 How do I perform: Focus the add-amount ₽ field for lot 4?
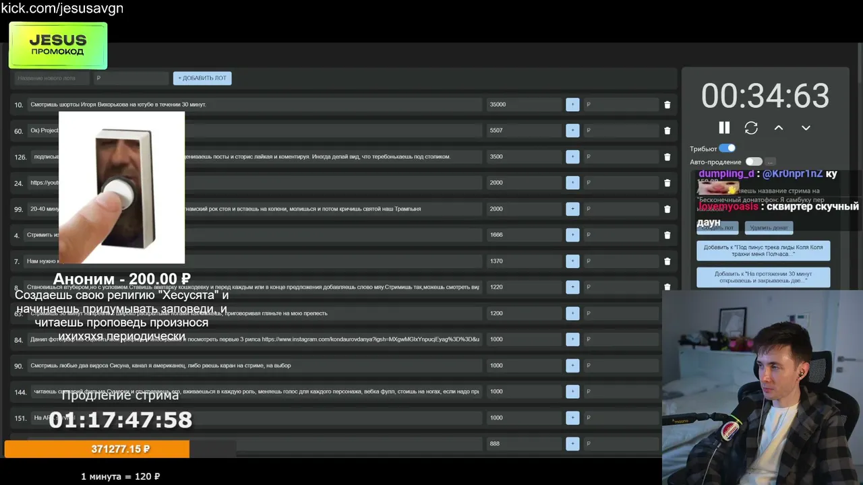[621, 235]
